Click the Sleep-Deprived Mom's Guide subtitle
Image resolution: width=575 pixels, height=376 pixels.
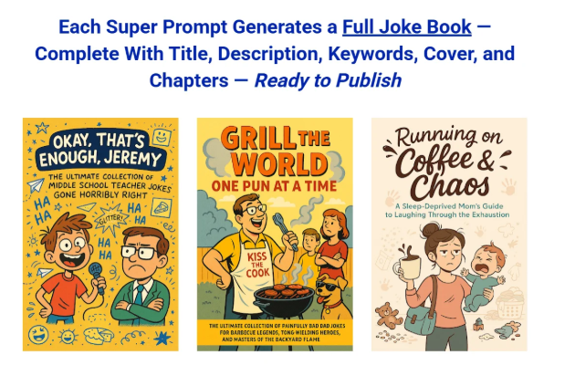point(447,211)
